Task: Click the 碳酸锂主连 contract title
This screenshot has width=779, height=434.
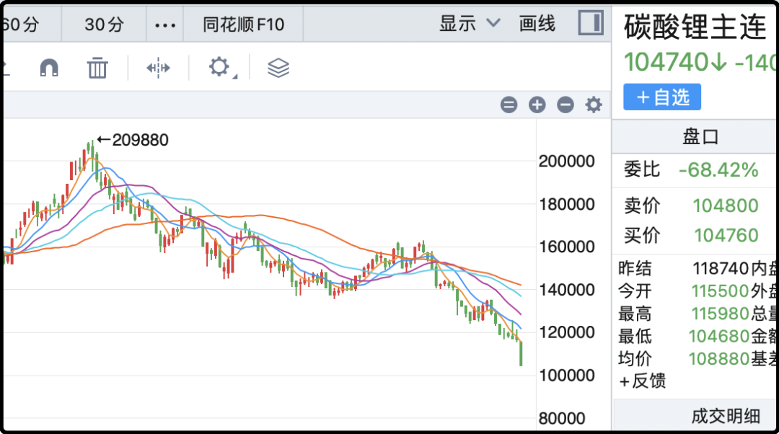Action: click(695, 27)
